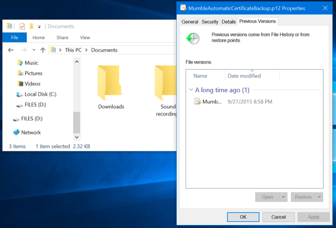Click the Music folder icon in sidebar

pyautogui.click(x=20, y=63)
